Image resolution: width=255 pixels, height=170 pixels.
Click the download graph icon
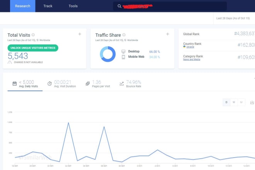click(252, 102)
